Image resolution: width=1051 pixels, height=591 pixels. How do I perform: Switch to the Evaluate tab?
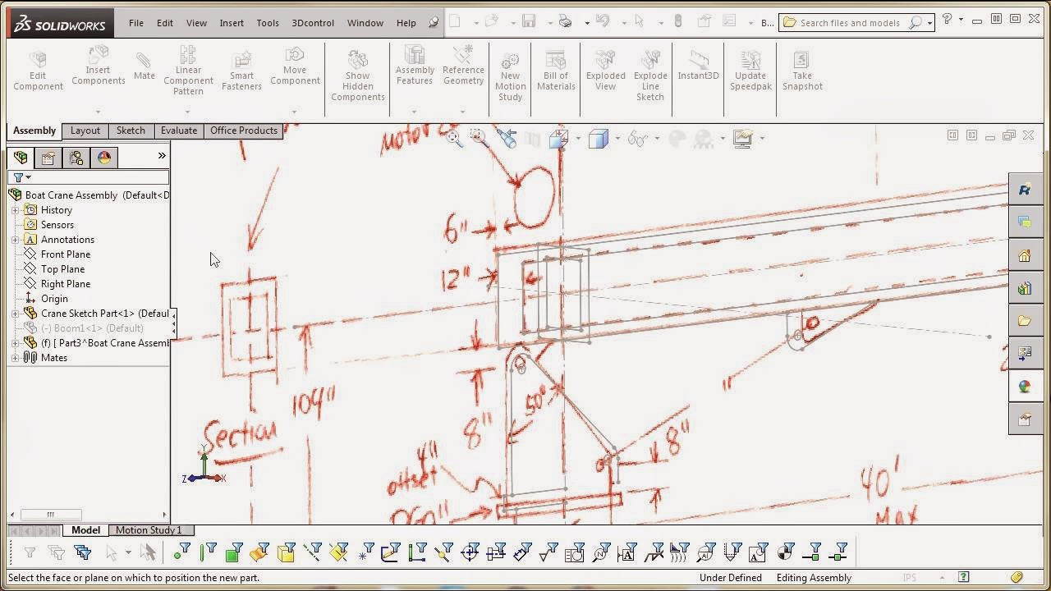click(x=178, y=131)
